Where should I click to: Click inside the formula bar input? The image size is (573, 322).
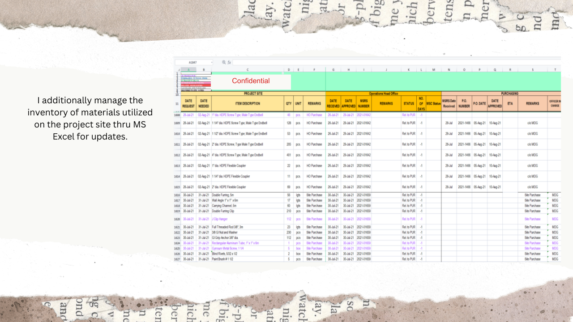click(396, 63)
